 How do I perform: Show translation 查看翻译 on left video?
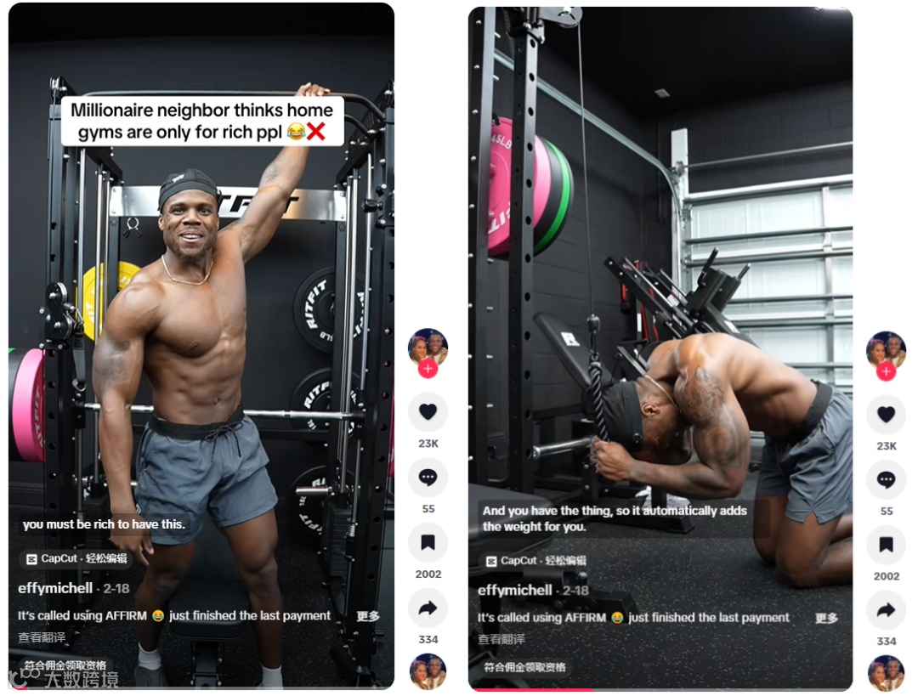(42, 637)
